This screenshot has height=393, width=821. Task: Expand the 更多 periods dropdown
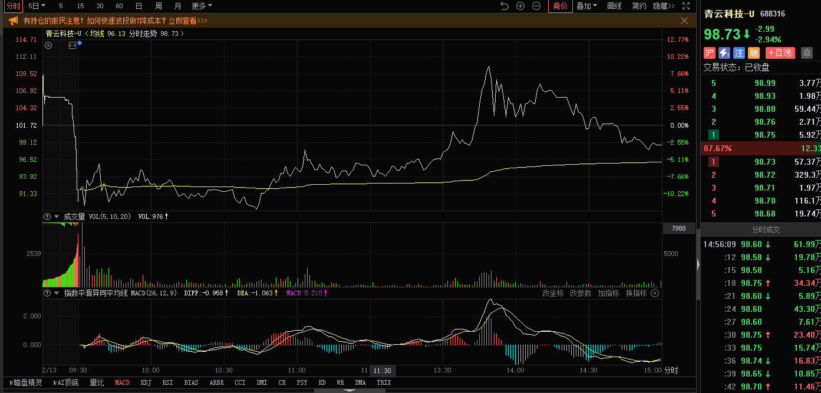tap(202, 6)
